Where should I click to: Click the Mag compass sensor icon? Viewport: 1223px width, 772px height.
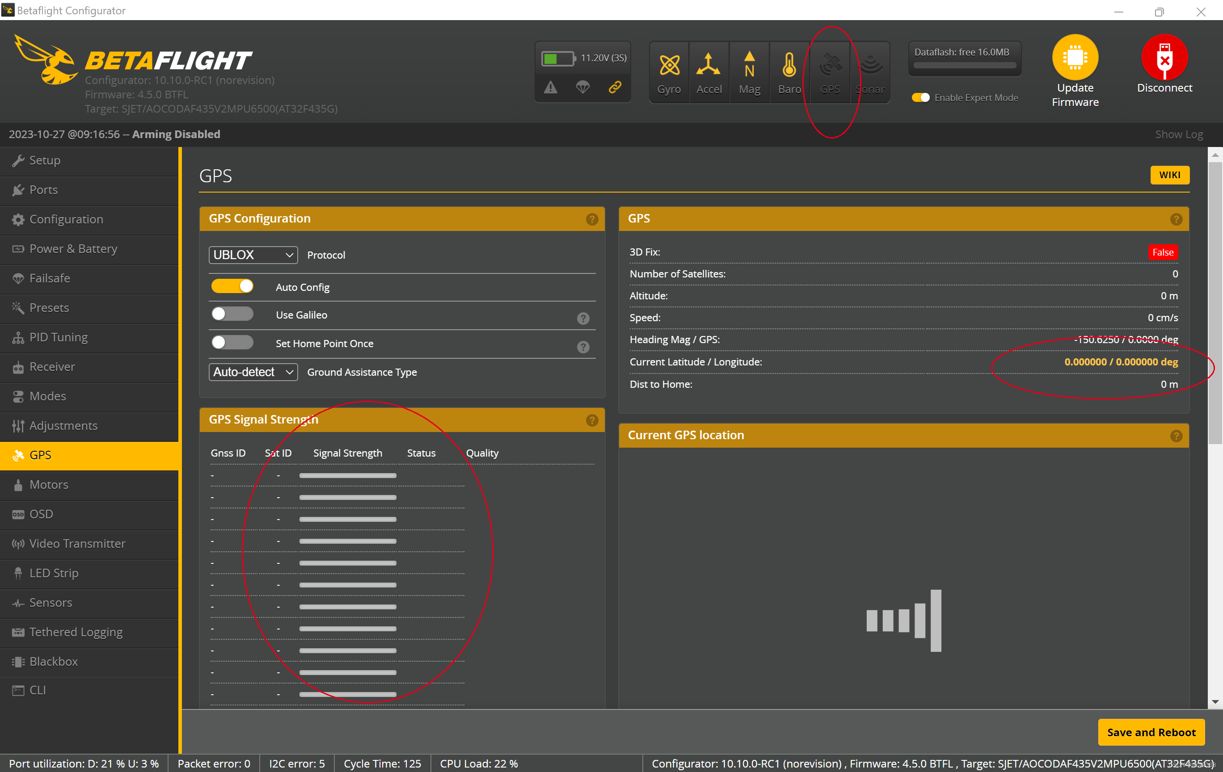tap(749, 66)
